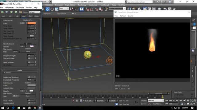Click the Play Animation button
Image resolution: width=197 pixels, height=110 pixels.
pos(174,101)
